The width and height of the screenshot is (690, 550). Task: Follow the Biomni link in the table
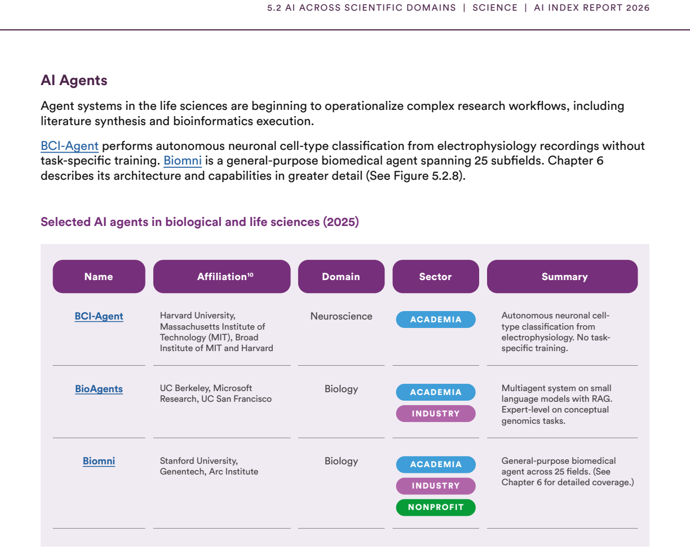tap(99, 461)
